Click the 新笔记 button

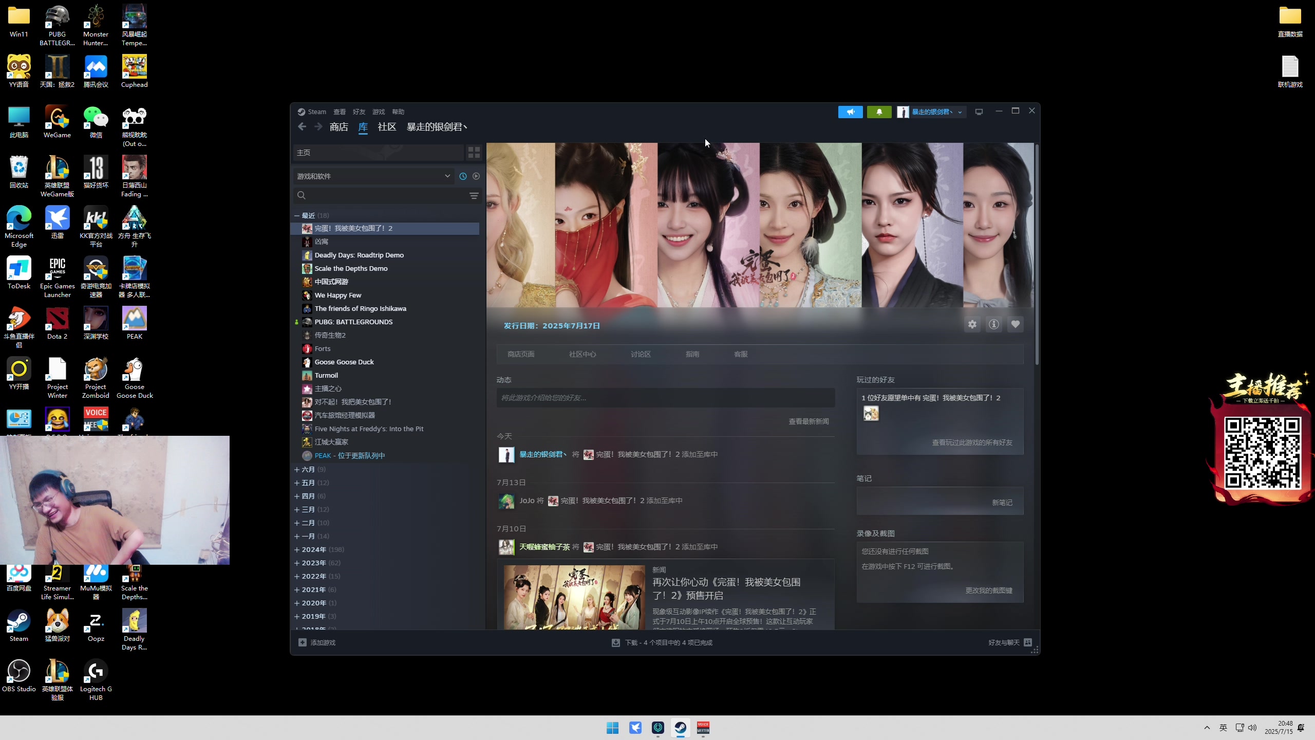[x=1002, y=503]
